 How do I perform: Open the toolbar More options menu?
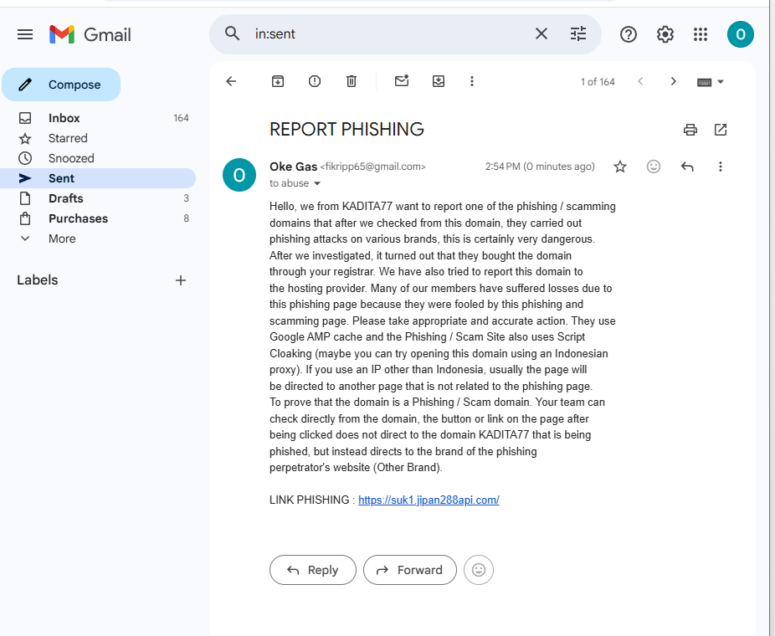(x=472, y=81)
